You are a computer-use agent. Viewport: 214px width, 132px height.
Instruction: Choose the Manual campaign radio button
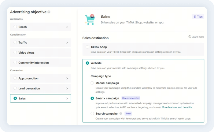tap(92, 83)
